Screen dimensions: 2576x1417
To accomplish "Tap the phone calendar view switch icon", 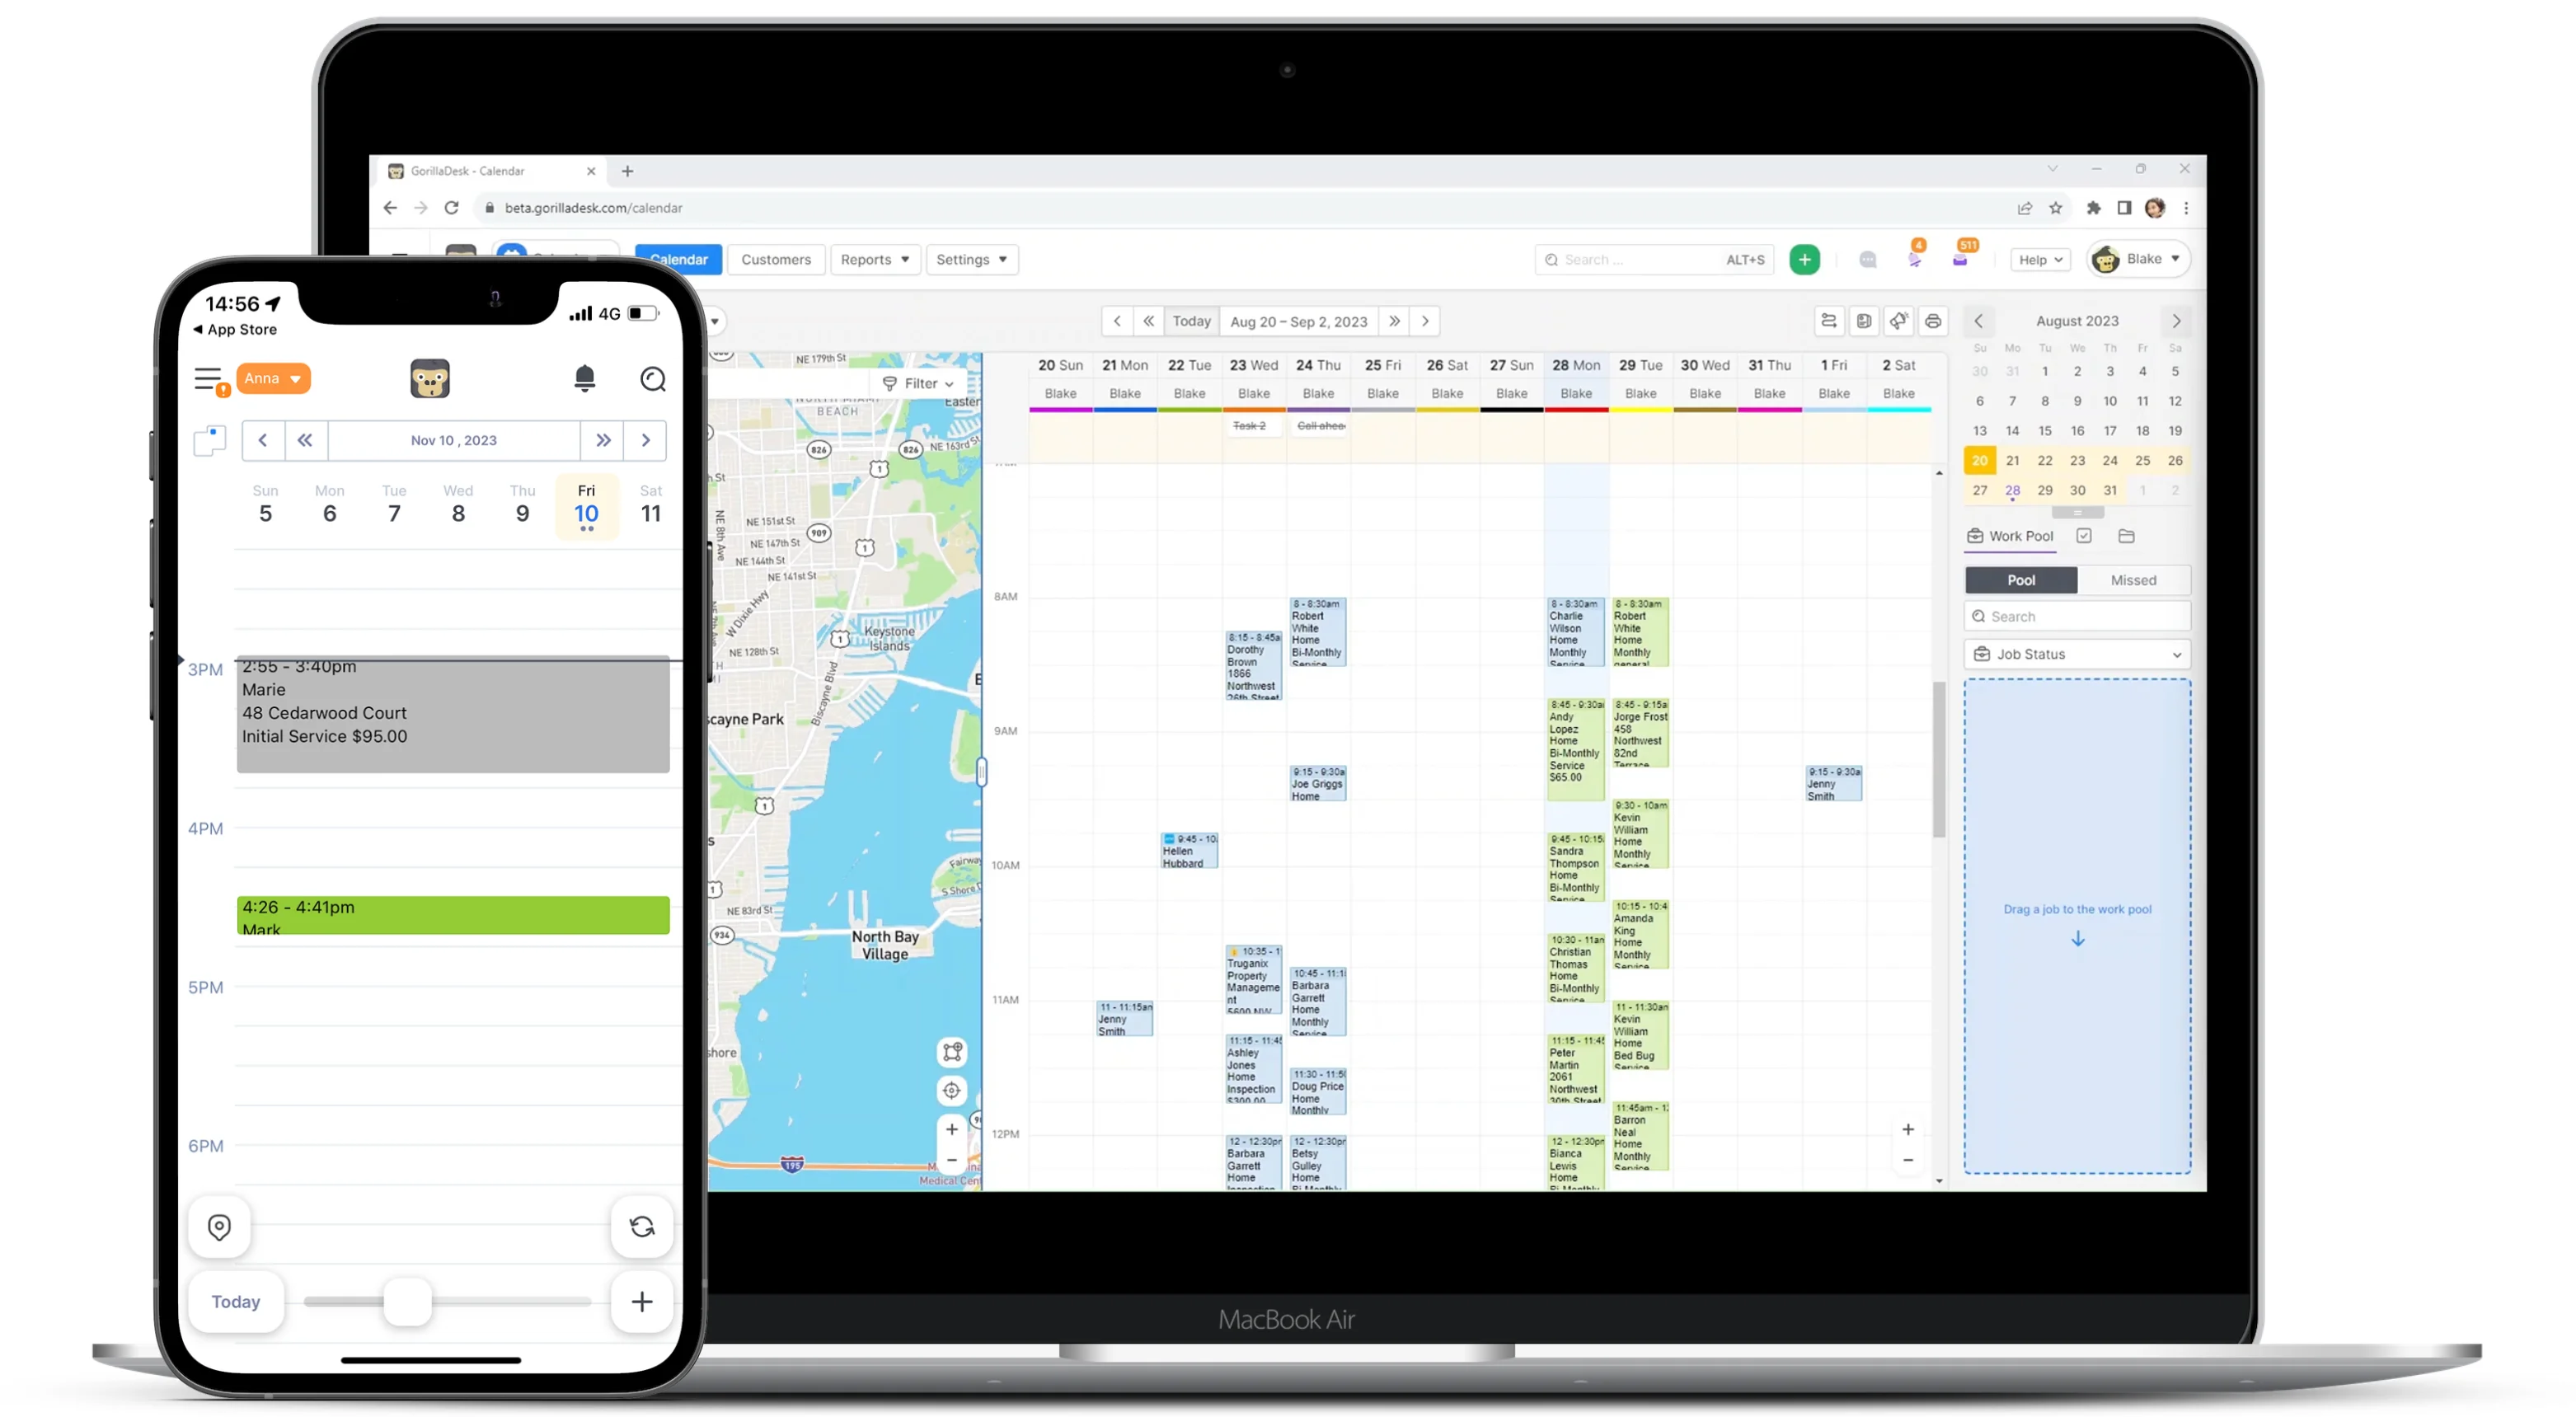I will 210,440.
